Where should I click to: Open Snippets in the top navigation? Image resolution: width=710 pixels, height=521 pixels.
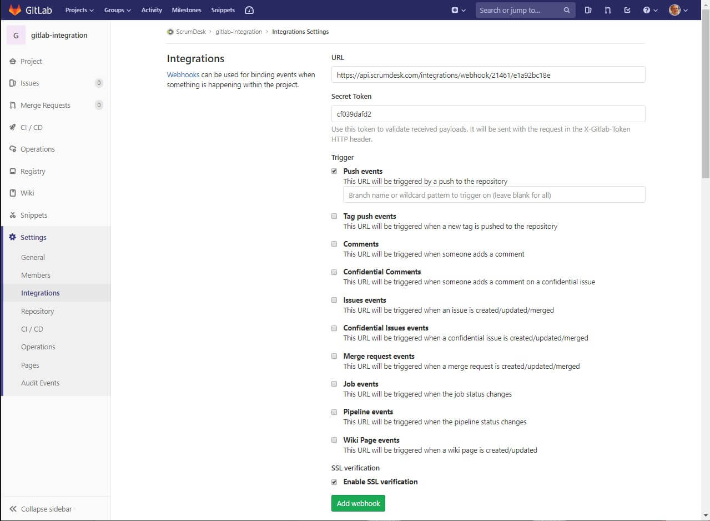223,10
